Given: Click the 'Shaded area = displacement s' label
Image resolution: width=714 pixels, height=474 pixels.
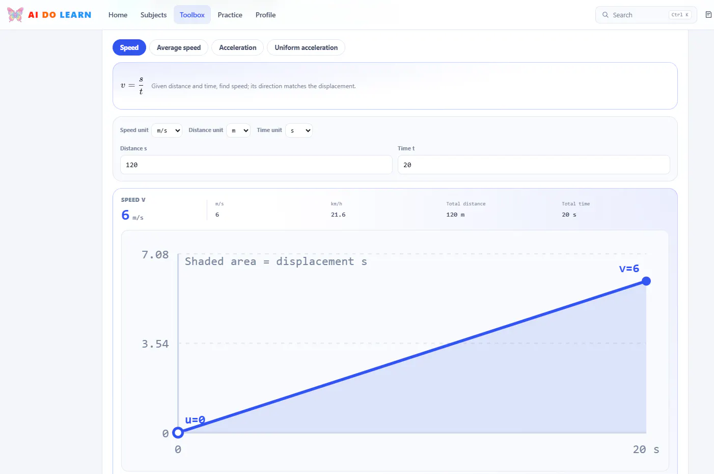Looking at the screenshot, I should tap(276, 261).
